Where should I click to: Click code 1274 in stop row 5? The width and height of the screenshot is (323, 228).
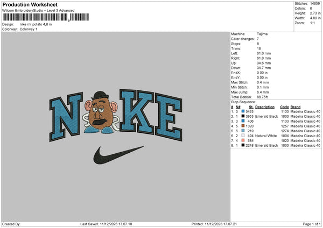tap(285, 131)
